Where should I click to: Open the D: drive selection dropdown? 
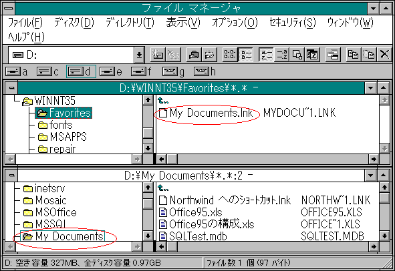point(139,55)
